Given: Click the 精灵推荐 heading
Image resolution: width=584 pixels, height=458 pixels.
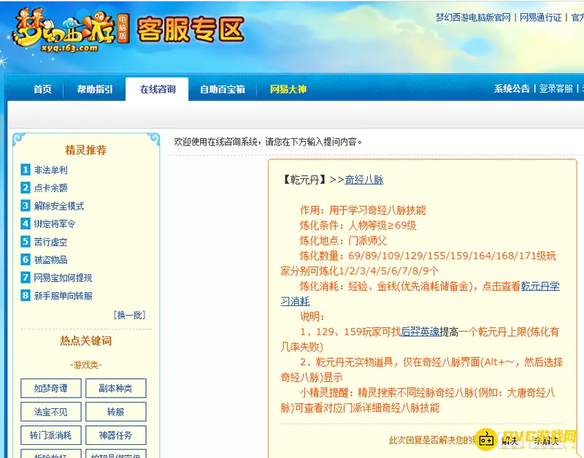Looking at the screenshot, I should [x=86, y=150].
